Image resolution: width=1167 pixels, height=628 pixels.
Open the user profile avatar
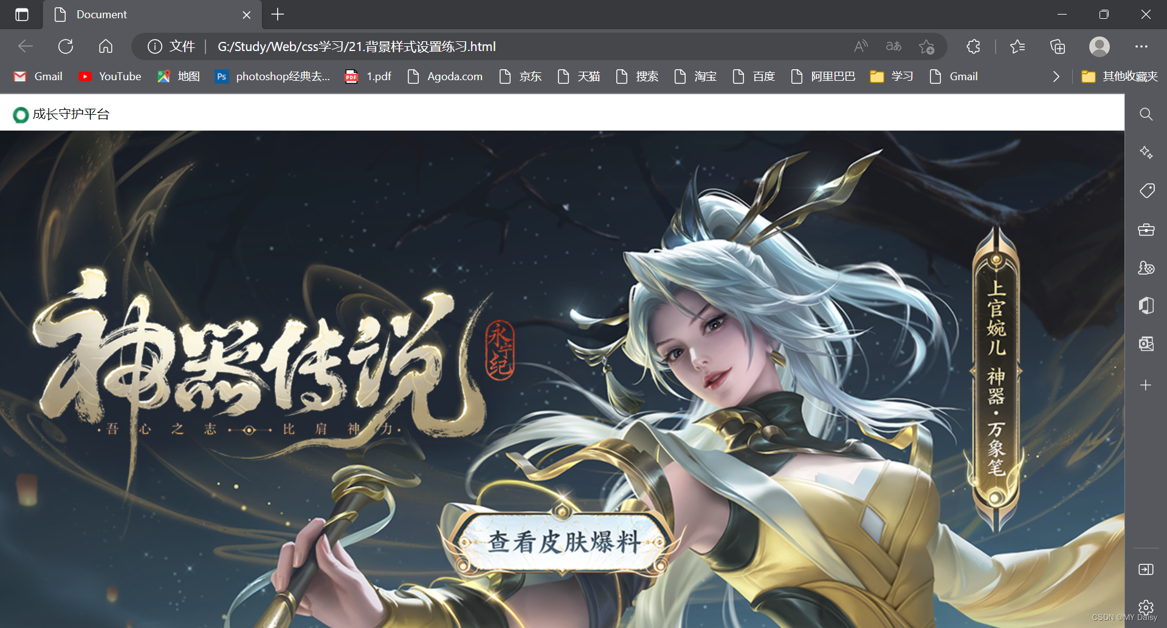point(1100,46)
